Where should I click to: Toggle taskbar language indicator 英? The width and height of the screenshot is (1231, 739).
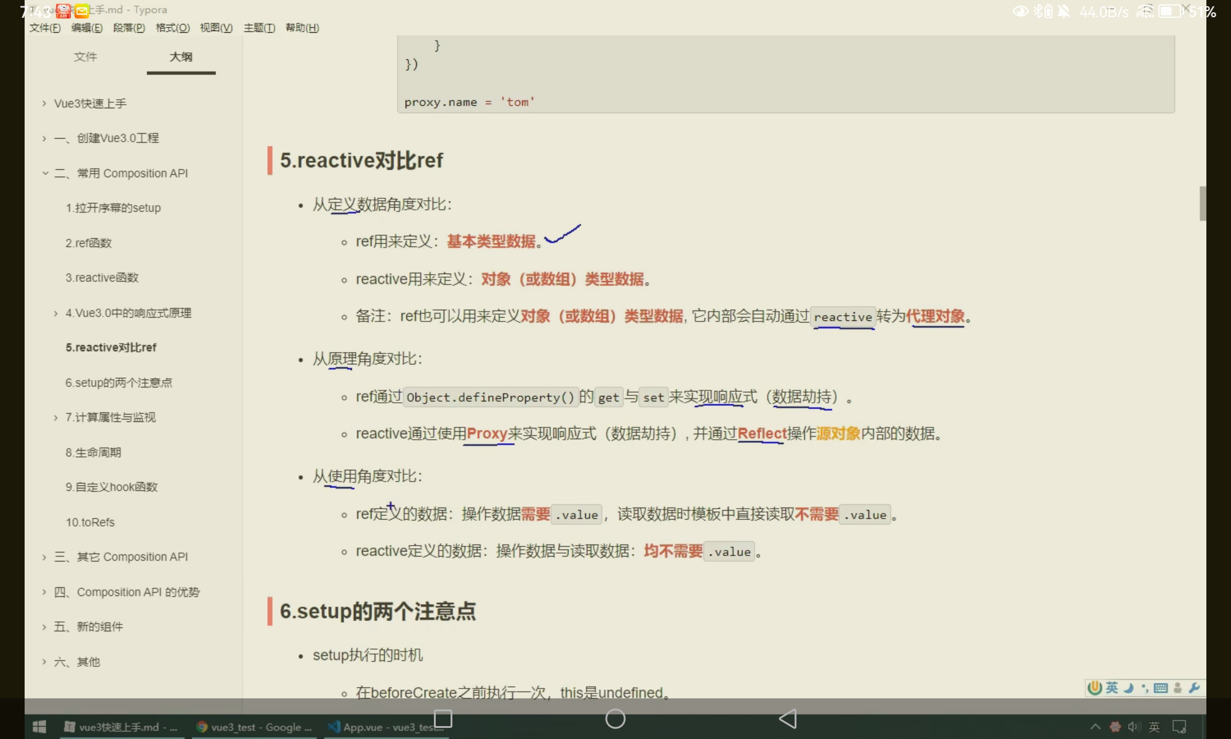click(1155, 727)
